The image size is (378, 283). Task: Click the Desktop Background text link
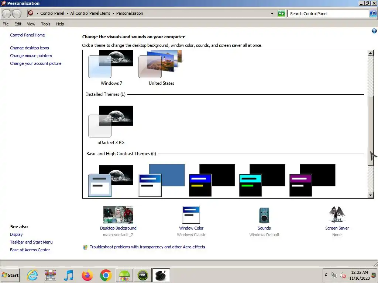pyautogui.click(x=118, y=228)
